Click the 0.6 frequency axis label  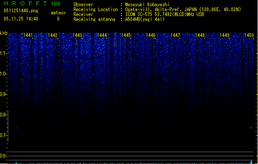[x=4, y=156]
